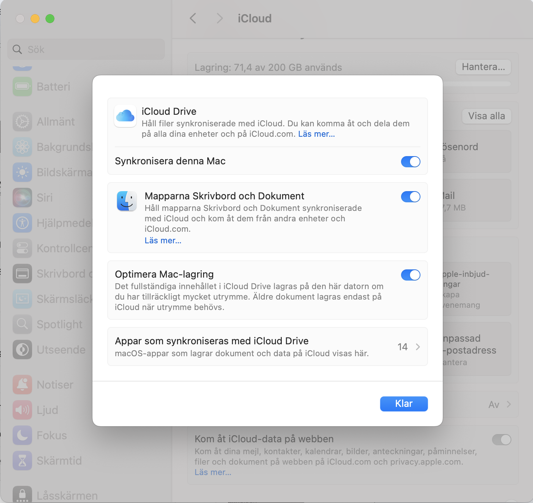This screenshot has width=533, height=503.
Task: Click the Bildskärmar sun icon
Action: [22, 172]
